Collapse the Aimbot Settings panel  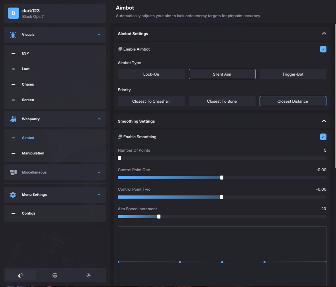324,34
